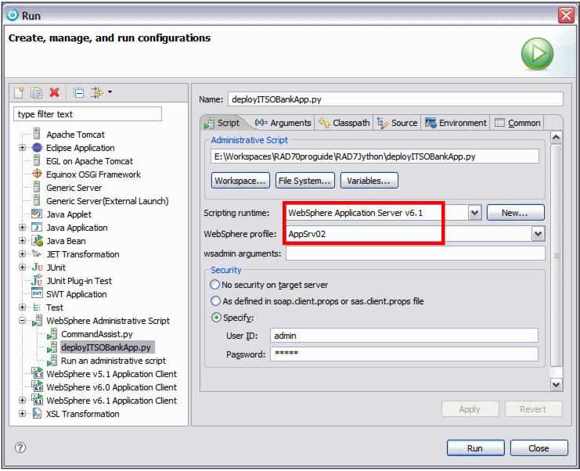The height and width of the screenshot is (471, 580).
Task: Click the WebSphere v5.1 Application Client icon
Action: (38, 373)
